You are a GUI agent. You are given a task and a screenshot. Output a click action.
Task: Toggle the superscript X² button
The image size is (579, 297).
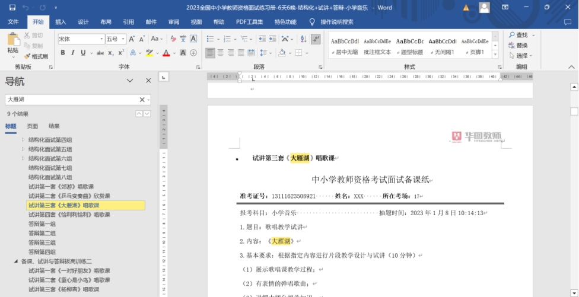120,53
